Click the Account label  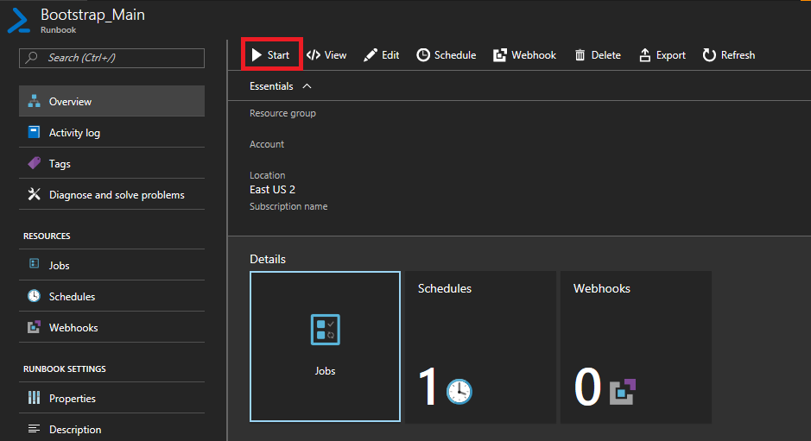(x=267, y=144)
